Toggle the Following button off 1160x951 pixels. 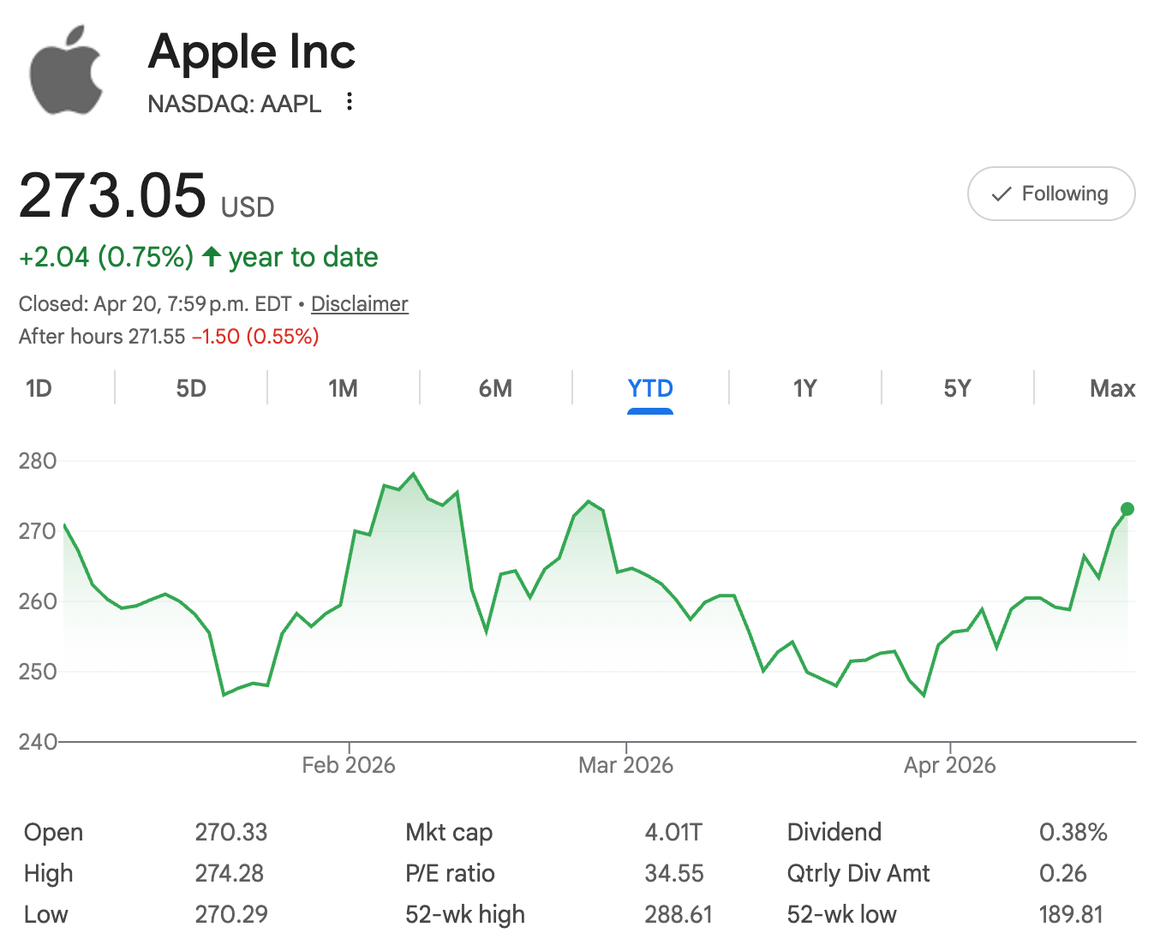click(1051, 194)
